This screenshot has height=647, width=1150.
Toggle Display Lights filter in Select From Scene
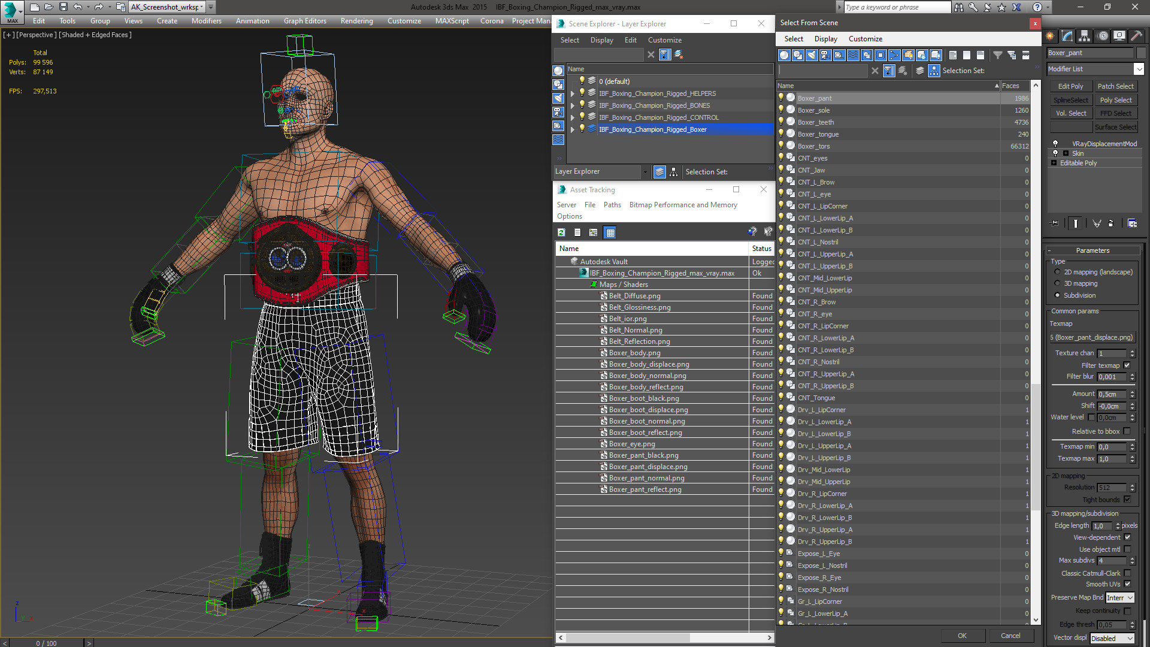click(812, 55)
